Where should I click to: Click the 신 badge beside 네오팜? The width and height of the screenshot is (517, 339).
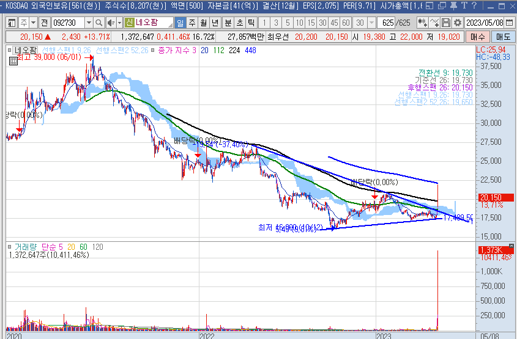pyautogui.click(x=129, y=23)
